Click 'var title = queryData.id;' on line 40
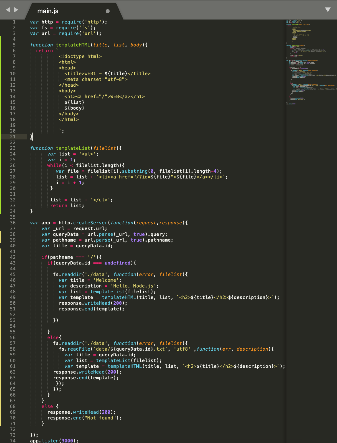 [x=77, y=246]
